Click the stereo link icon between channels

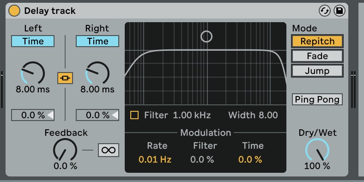click(x=65, y=78)
